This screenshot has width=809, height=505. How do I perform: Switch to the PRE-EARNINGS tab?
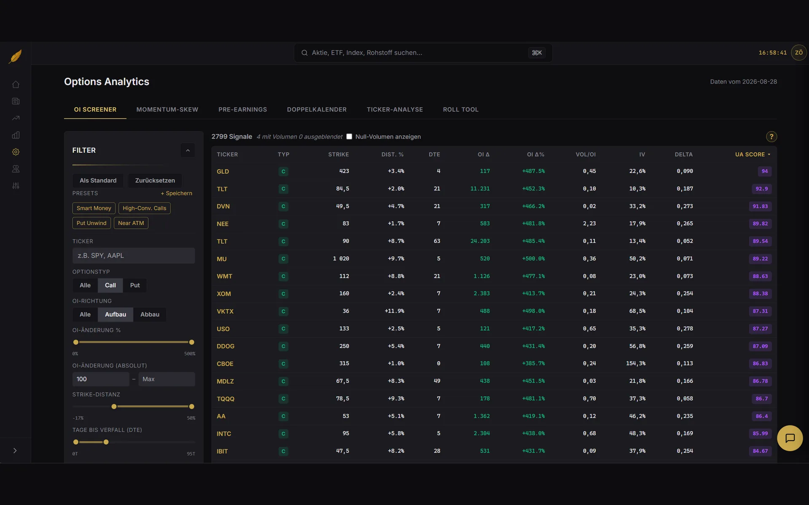coord(243,109)
